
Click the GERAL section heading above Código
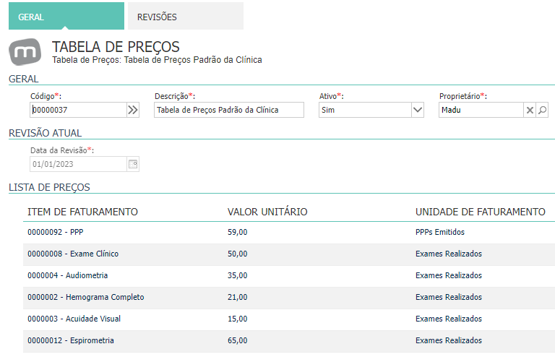click(x=23, y=79)
